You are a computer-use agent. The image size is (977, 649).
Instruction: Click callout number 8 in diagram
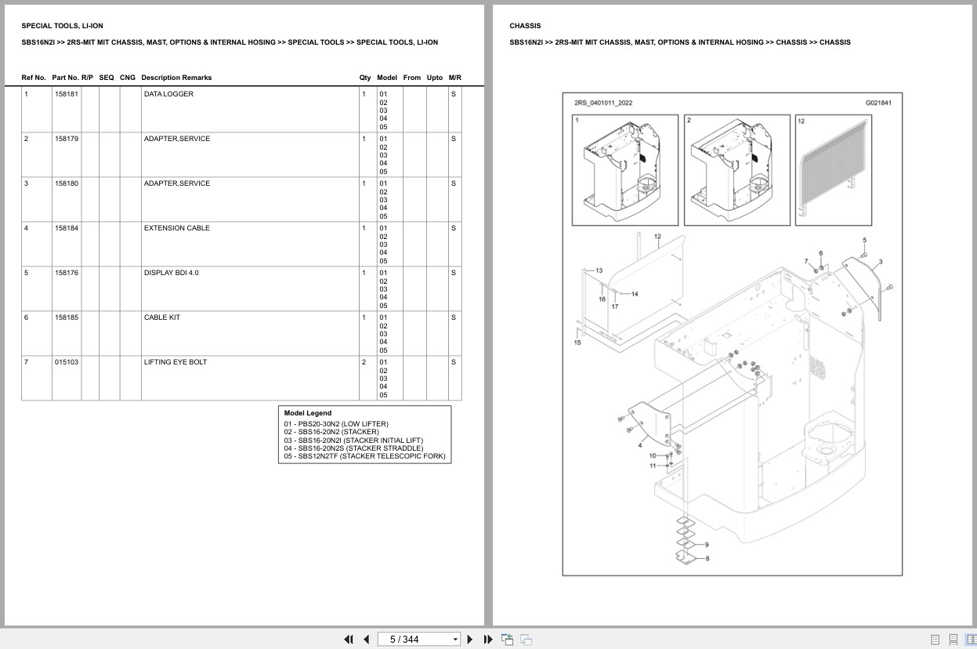coord(707,559)
